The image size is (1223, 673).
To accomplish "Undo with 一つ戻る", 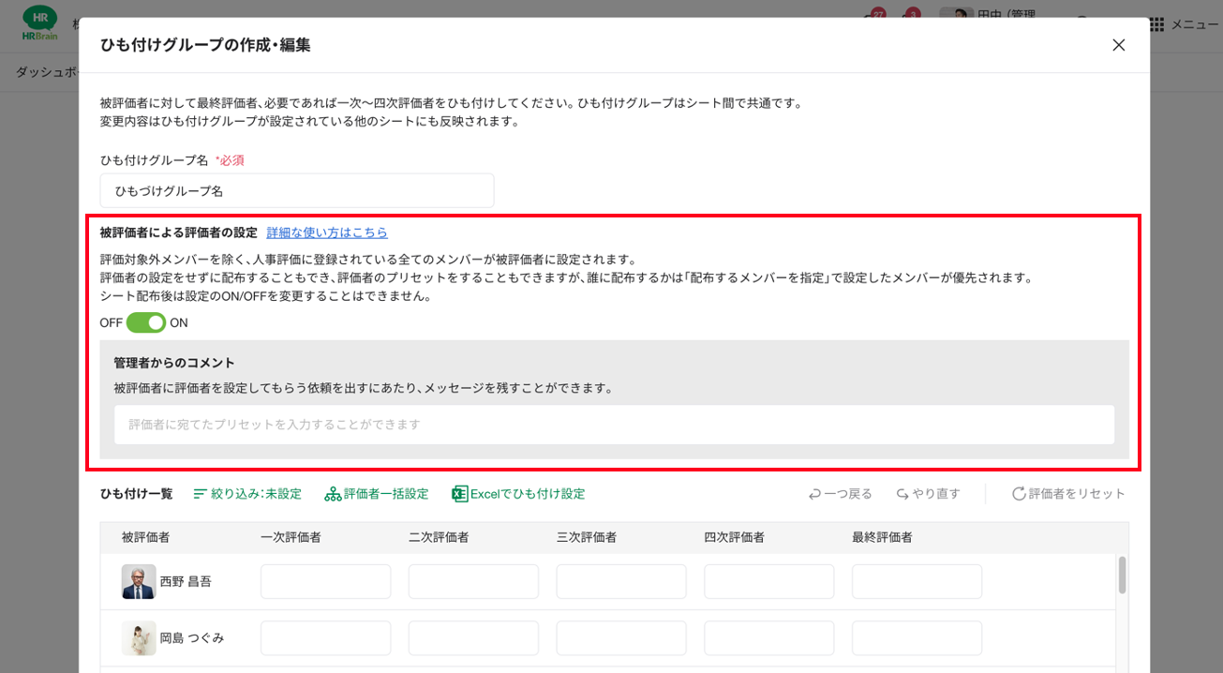I will point(841,494).
